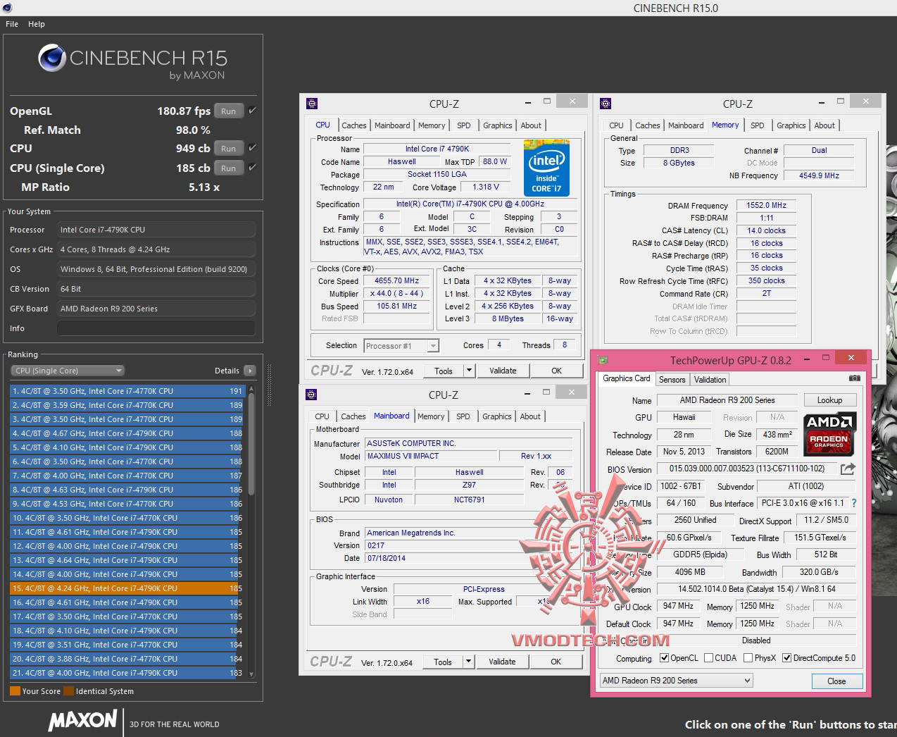Toggle the CPU (Single Core) test checkbox

[252, 167]
